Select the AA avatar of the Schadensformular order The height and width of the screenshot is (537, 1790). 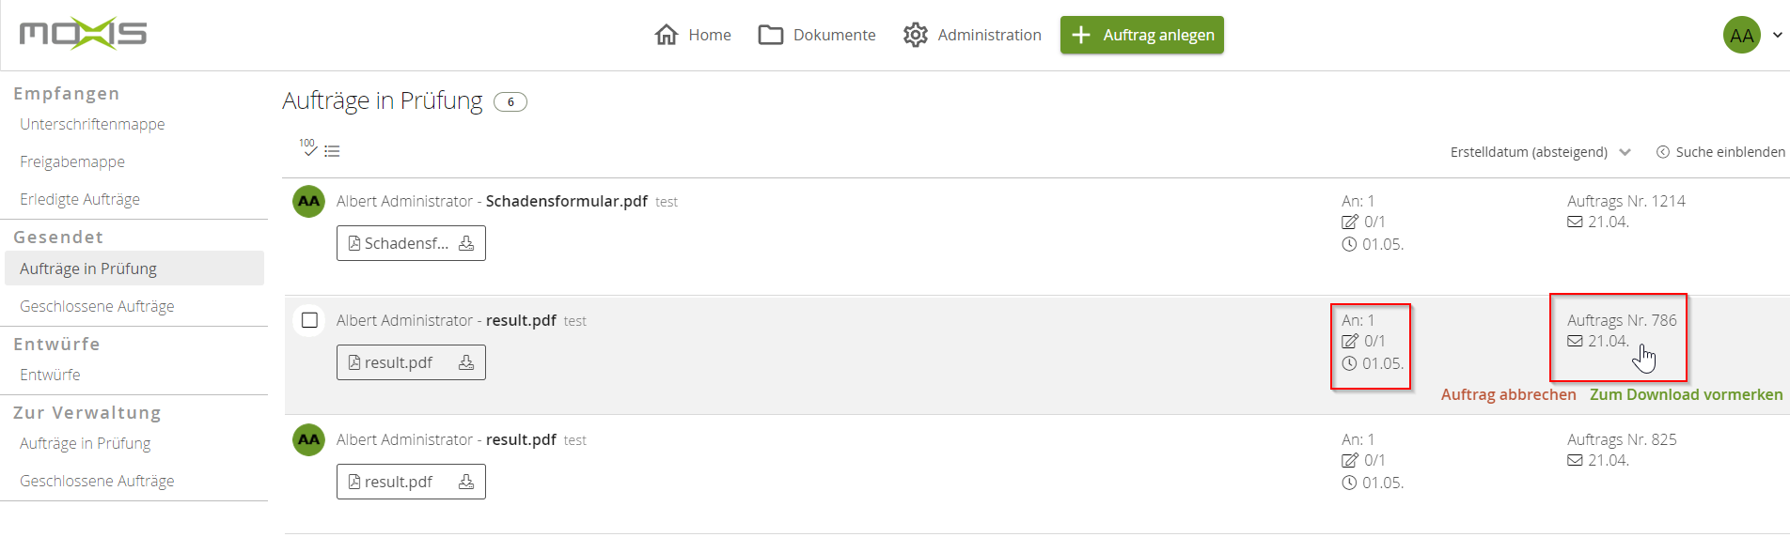pyautogui.click(x=308, y=201)
